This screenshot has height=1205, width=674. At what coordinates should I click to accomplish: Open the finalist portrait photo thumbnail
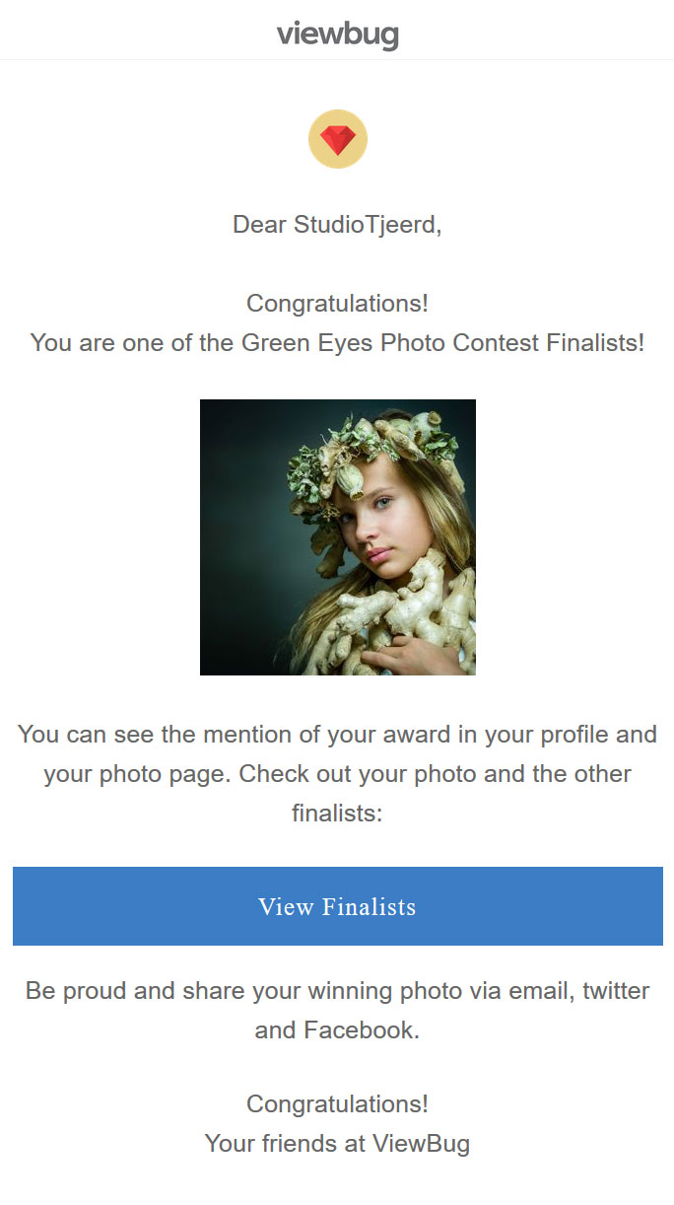click(x=338, y=537)
